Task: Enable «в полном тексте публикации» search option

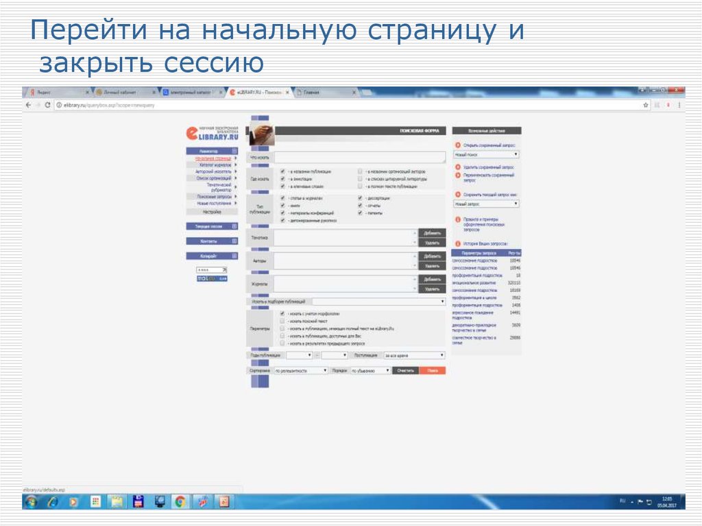Action: tap(361, 186)
